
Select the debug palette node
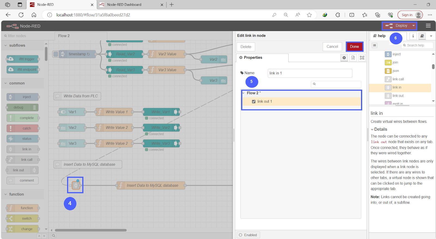(x=23, y=108)
